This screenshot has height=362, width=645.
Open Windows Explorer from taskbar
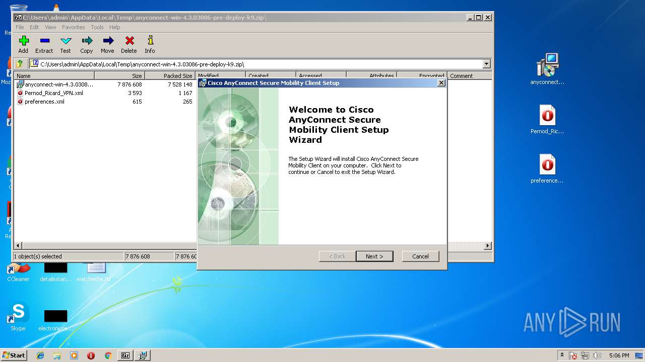57,355
